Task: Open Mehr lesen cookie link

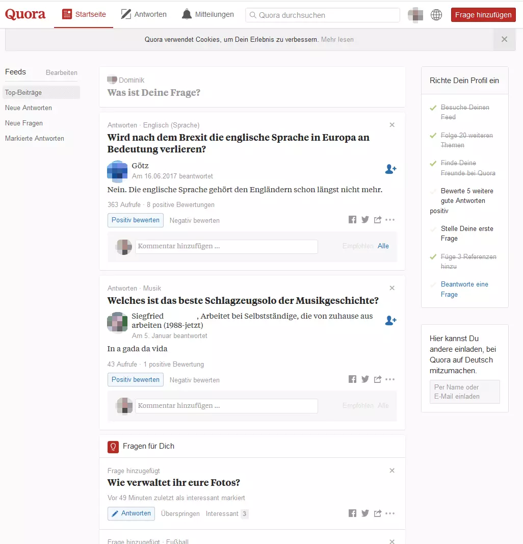Action: [x=337, y=40]
